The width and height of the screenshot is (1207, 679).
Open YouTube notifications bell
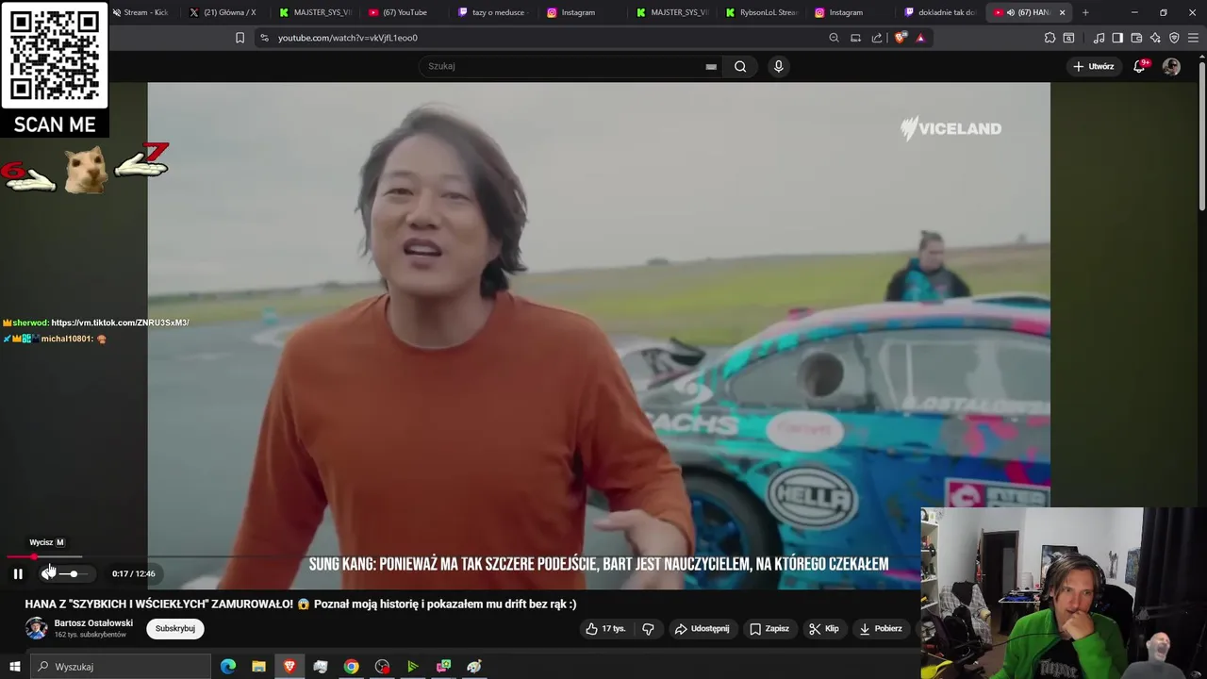(x=1140, y=66)
